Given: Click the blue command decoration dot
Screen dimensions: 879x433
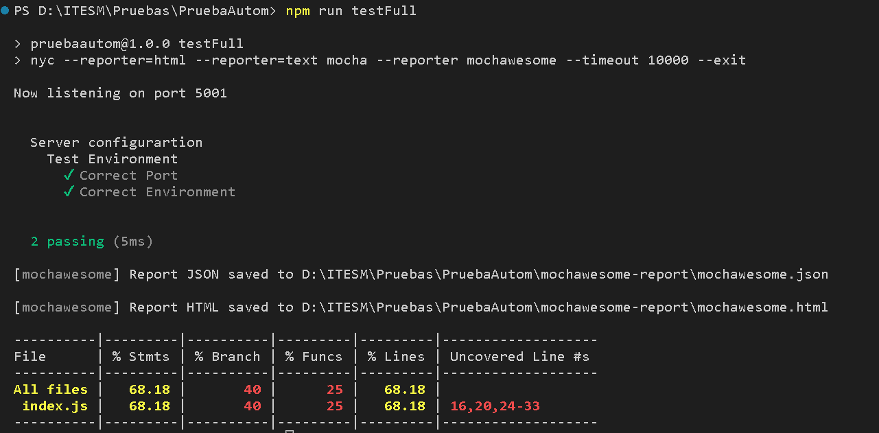Looking at the screenshot, I should pyautogui.click(x=5, y=11).
